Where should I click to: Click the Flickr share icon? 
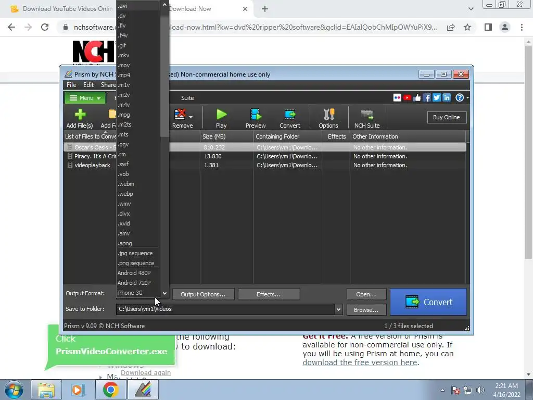(x=397, y=98)
